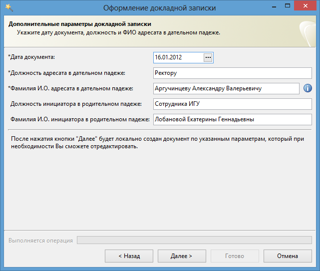Open the date picker with the ellipsis button
320x271 pixels.
(x=208, y=57)
